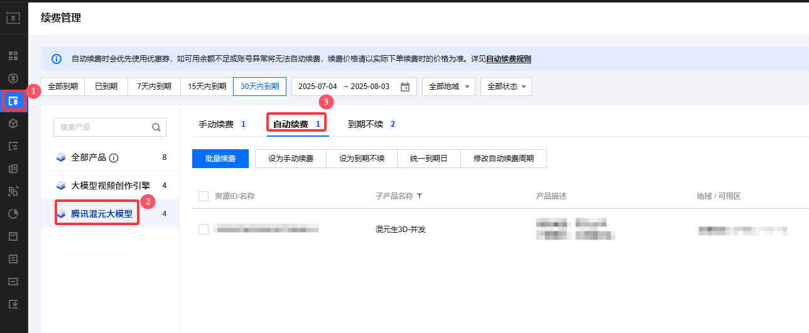Click the 批量续费 button
This screenshot has width=809, height=333.
[x=220, y=159]
